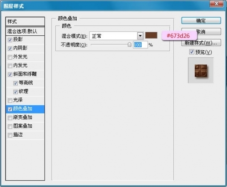
Task: Enable the 外发光 checkbox
Action: pos(10,57)
